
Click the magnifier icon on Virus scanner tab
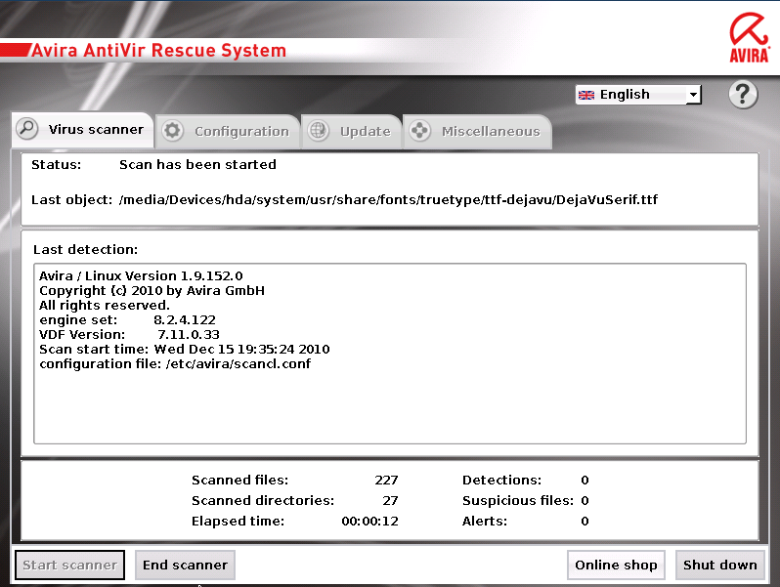pos(27,129)
